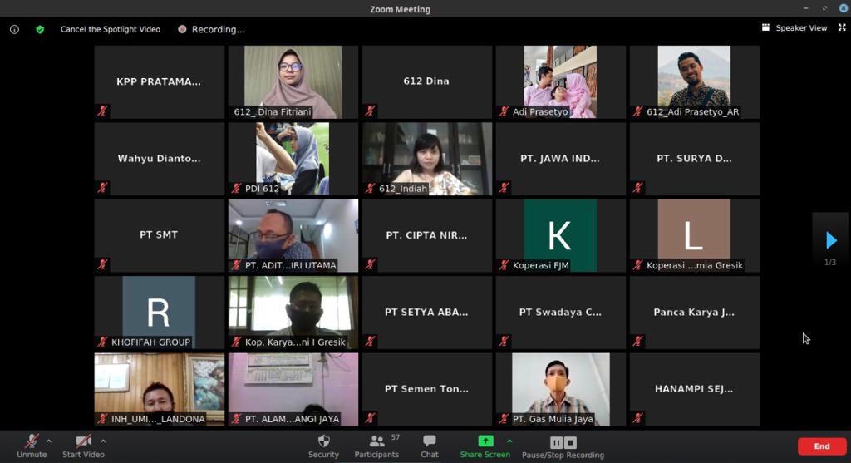This screenshot has height=463, width=851.
Task: Click the meeting information icon
Action: pos(14,29)
